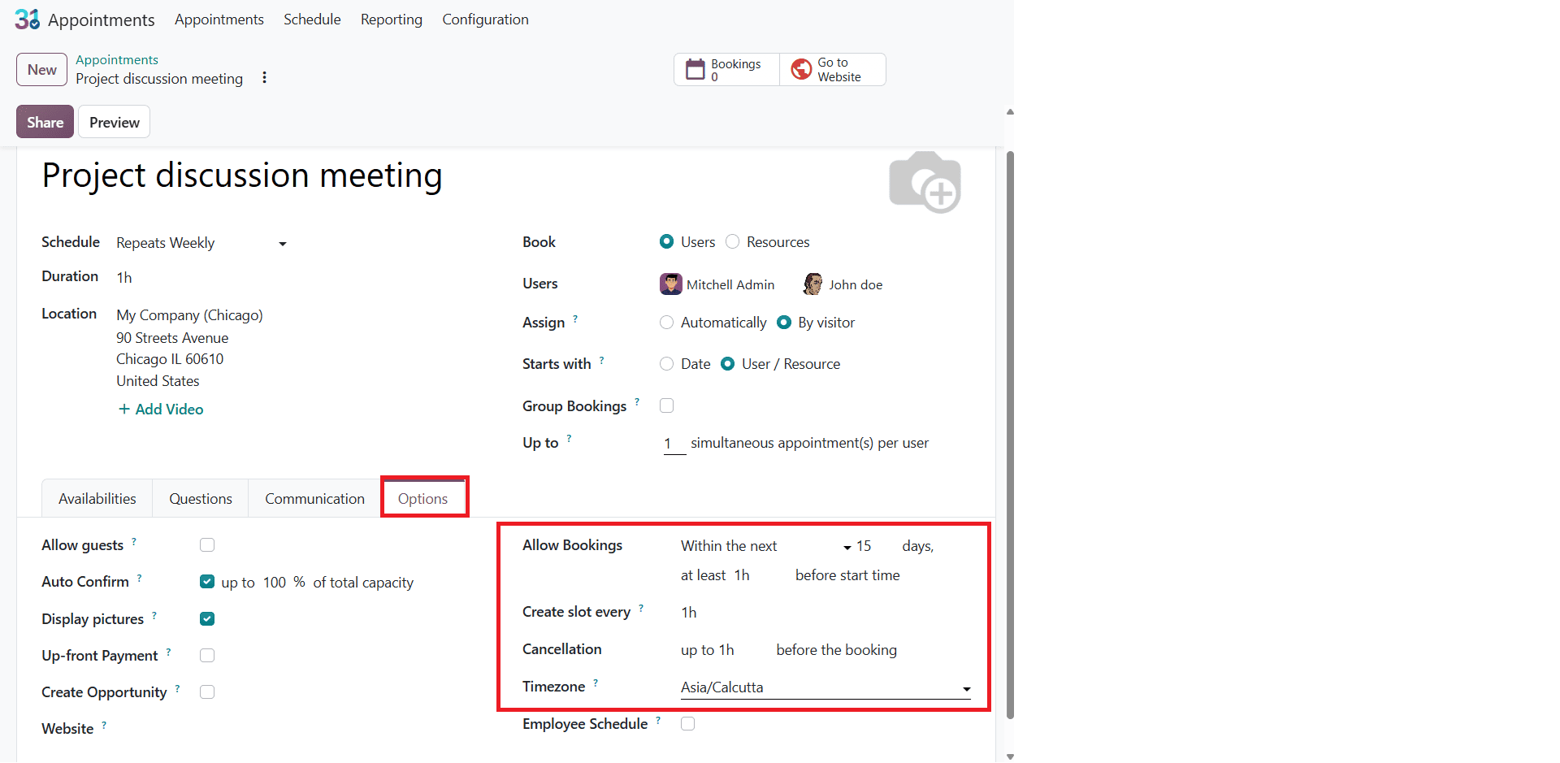Click the Appointments app logo icon
1560x763 pixels.
click(x=27, y=19)
